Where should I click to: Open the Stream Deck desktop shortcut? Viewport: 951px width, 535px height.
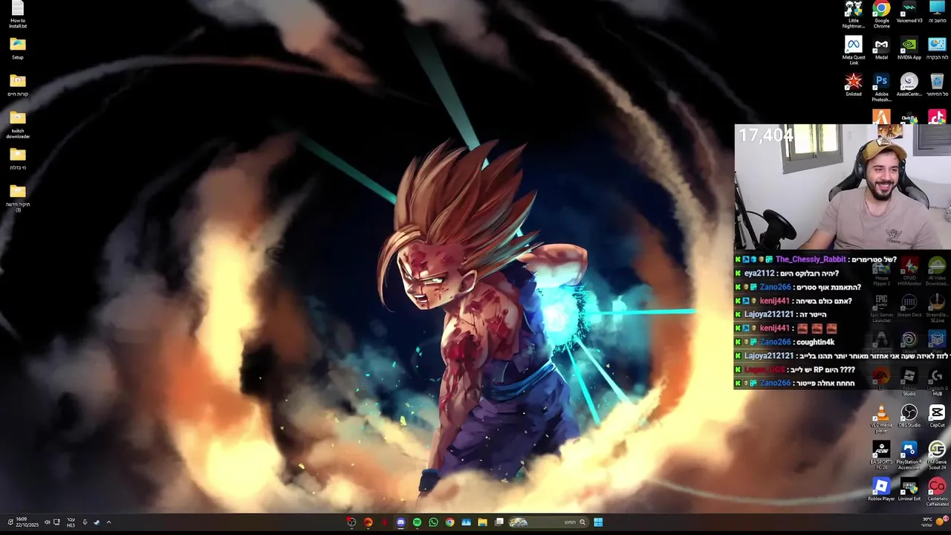pos(909,306)
